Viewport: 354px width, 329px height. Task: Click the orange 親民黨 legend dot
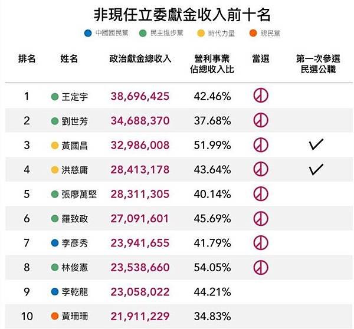point(253,34)
